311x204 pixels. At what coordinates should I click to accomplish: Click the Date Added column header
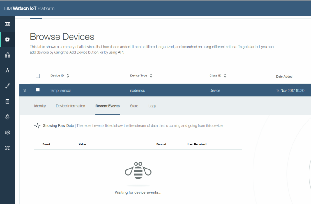pyautogui.click(x=284, y=77)
